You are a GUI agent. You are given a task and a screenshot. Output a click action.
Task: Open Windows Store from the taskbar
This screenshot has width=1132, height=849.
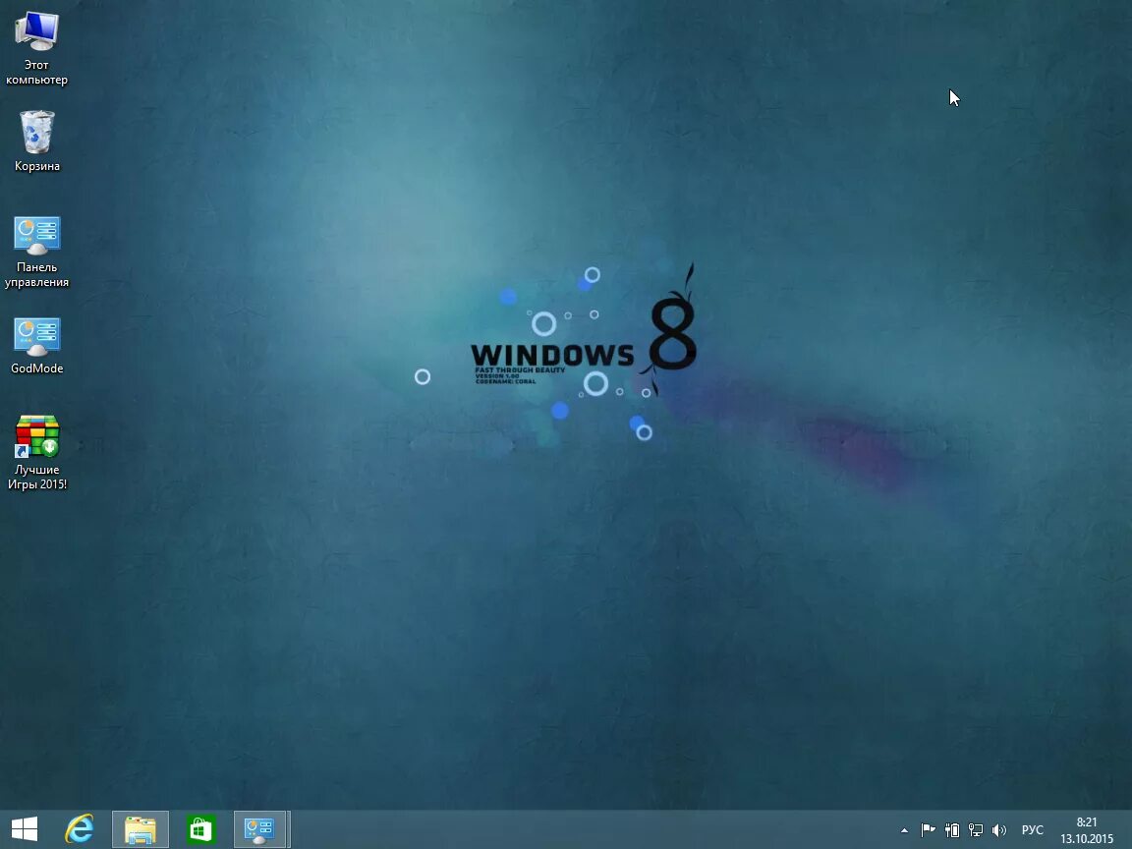point(200,828)
